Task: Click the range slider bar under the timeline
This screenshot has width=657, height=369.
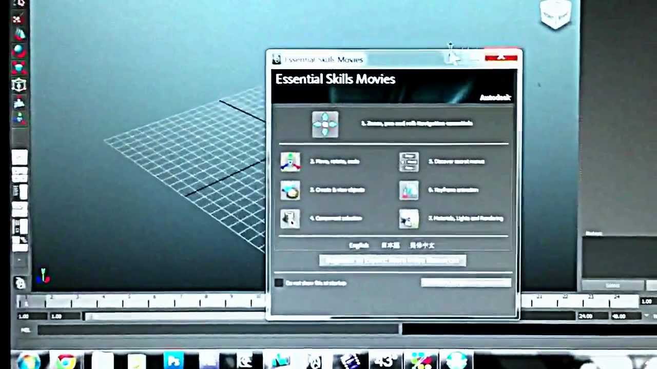Action: pyautogui.click(x=175, y=317)
